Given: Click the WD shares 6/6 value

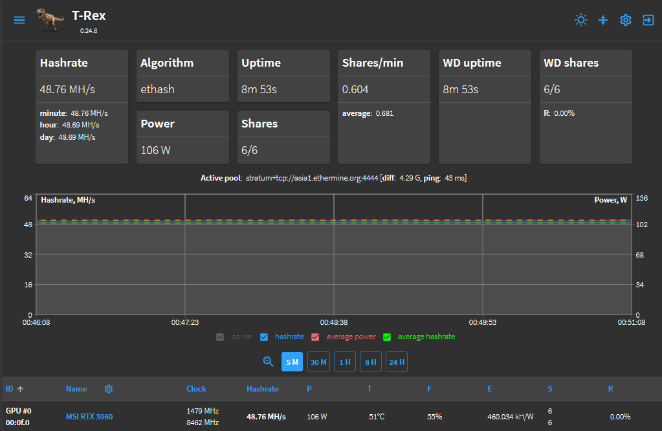Looking at the screenshot, I should point(552,89).
